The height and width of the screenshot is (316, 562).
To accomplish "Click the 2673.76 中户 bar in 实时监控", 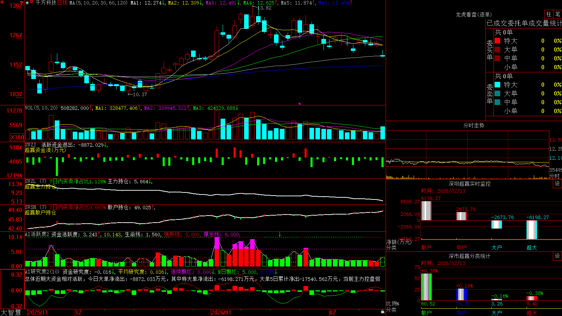I will (x=461, y=216).
